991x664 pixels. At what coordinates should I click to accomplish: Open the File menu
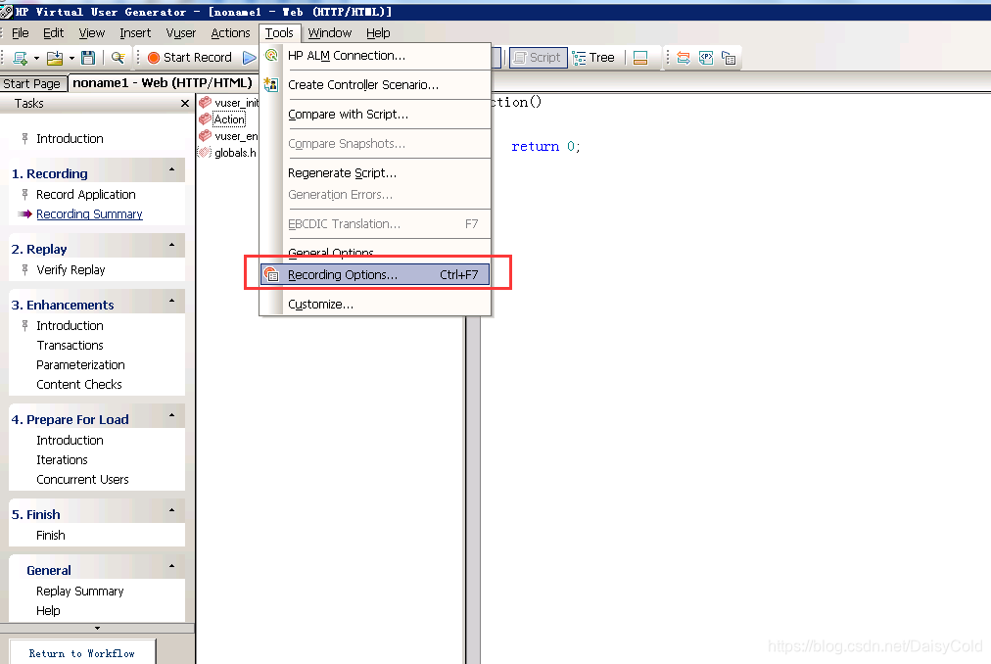click(20, 33)
